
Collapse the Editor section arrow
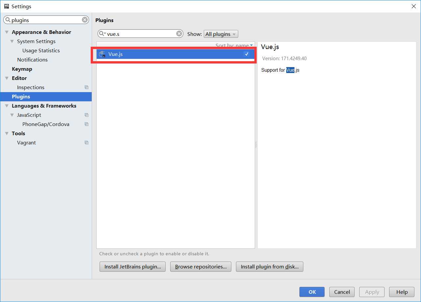[x=7, y=78]
